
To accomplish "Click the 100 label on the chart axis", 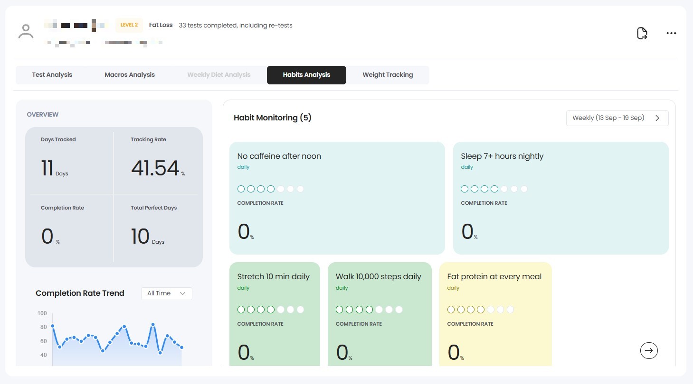I will point(42,313).
